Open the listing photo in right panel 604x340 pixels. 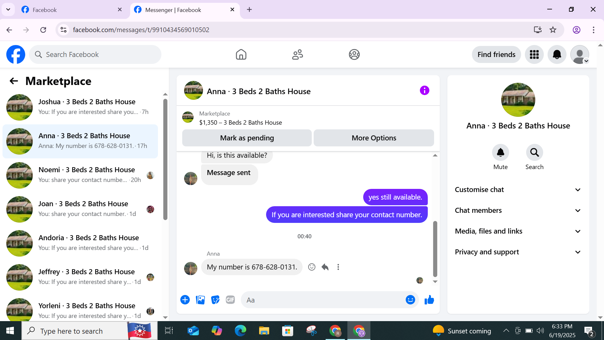point(518,100)
